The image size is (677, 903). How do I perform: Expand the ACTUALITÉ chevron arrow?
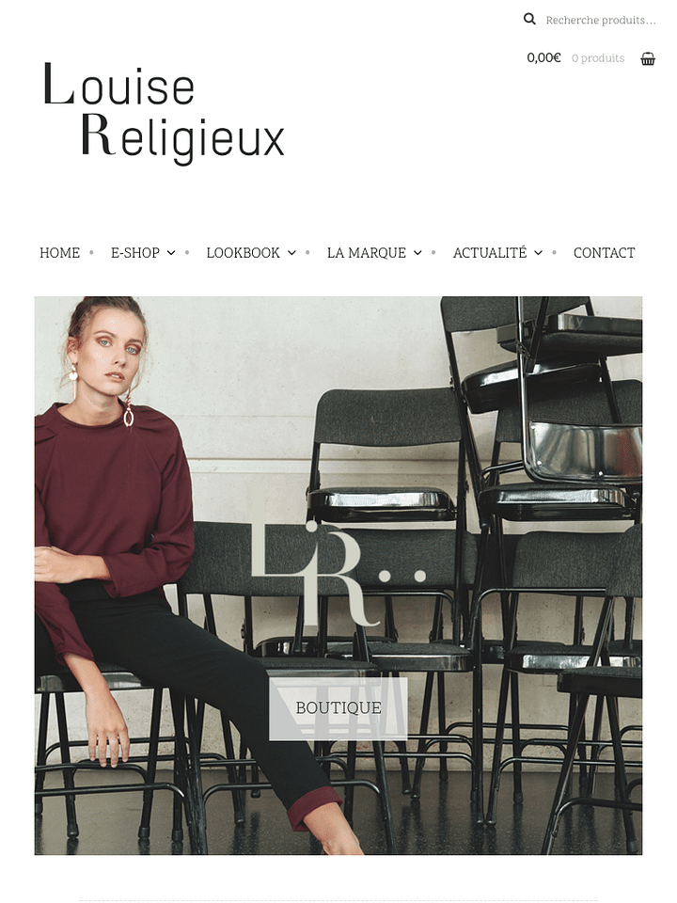(538, 253)
